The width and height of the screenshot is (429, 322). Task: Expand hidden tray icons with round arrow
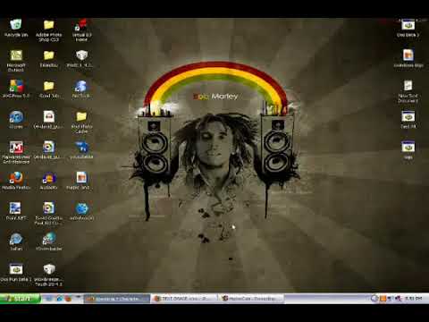coord(374,299)
